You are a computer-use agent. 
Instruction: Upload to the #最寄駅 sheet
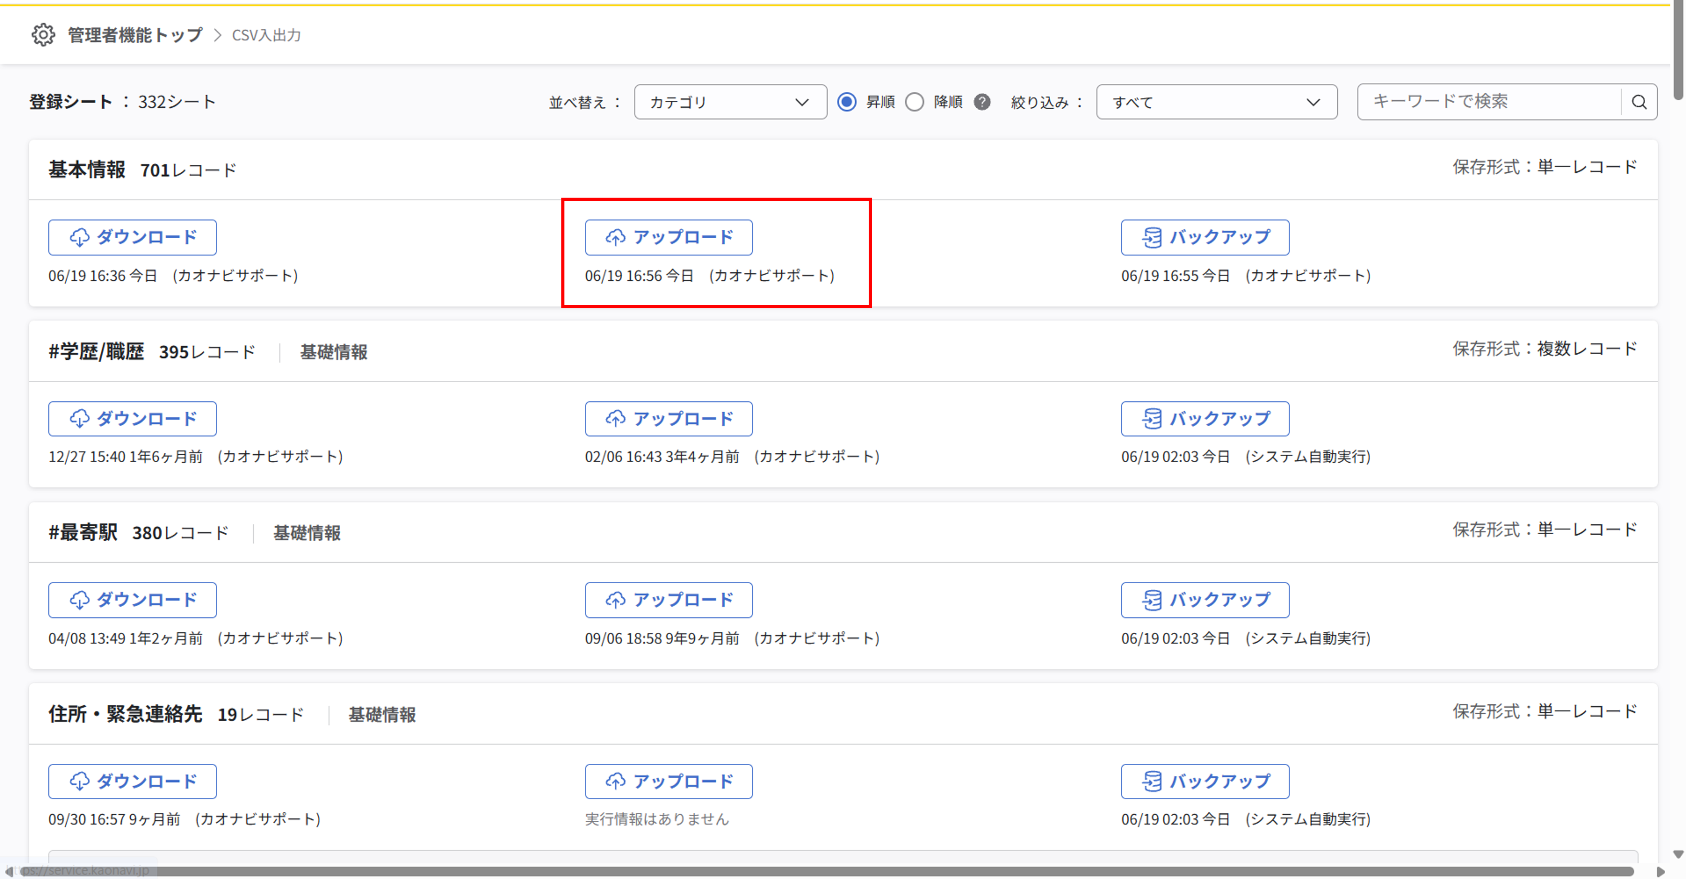point(668,600)
